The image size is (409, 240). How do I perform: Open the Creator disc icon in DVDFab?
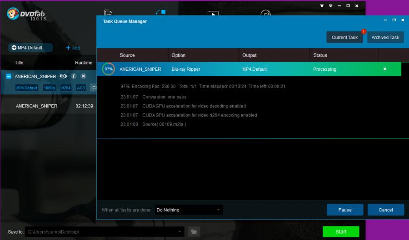pyautogui.click(x=265, y=13)
